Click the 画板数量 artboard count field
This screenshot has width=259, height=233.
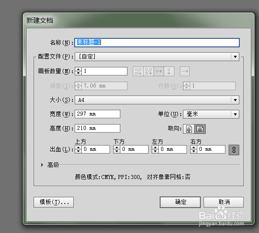coord(104,71)
